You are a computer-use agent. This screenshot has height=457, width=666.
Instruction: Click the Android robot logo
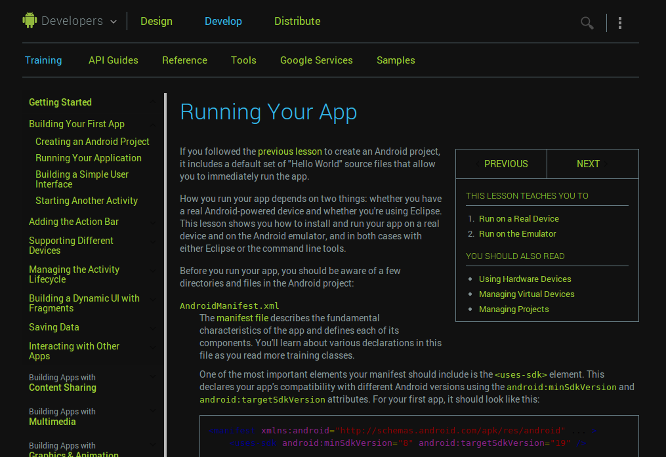tap(30, 20)
